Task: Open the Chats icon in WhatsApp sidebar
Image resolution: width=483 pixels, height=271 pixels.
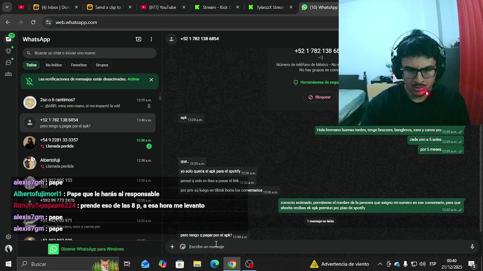Action: [8, 39]
